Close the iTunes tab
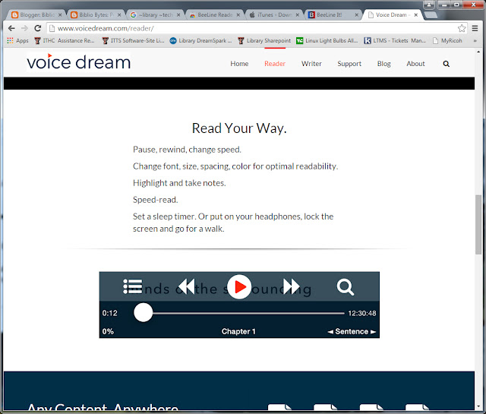Viewport: 486px width, 414px height. tap(297, 15)
